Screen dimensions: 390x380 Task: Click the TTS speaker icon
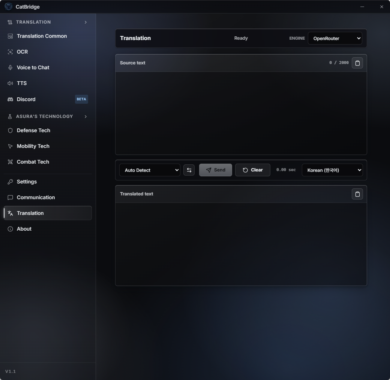click(10, 83)
